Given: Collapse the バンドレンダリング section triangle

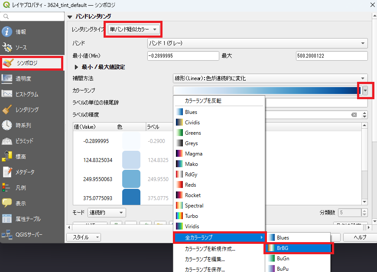Looking at the screenshot, I should click(70, 16).
